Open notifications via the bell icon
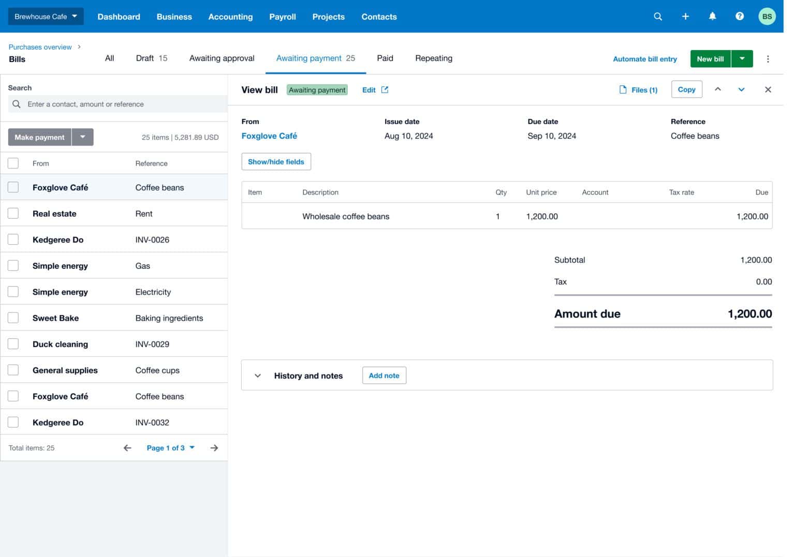795x557 pixels. click(712, 16)
